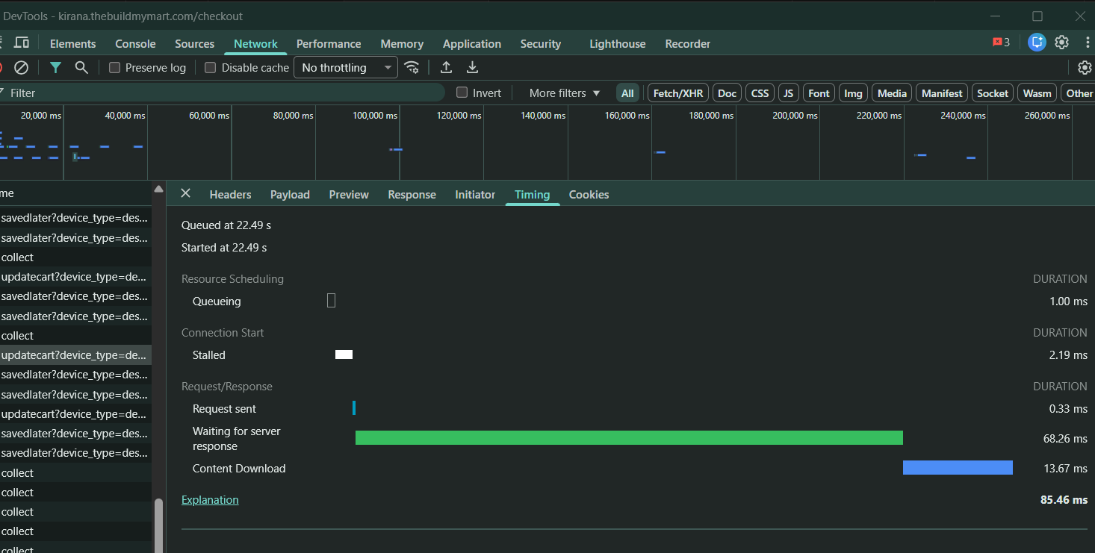Toggle the device toolbar icon

click(x=22, y=43)
